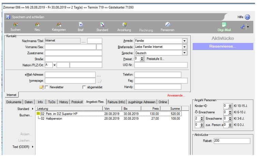Image resolution: width=257 pixels, height=161 pixels.
Task: Enable the Newsletter checkbox
Action: point(46,87)
